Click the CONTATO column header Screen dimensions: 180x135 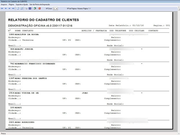tap(153, 31)
